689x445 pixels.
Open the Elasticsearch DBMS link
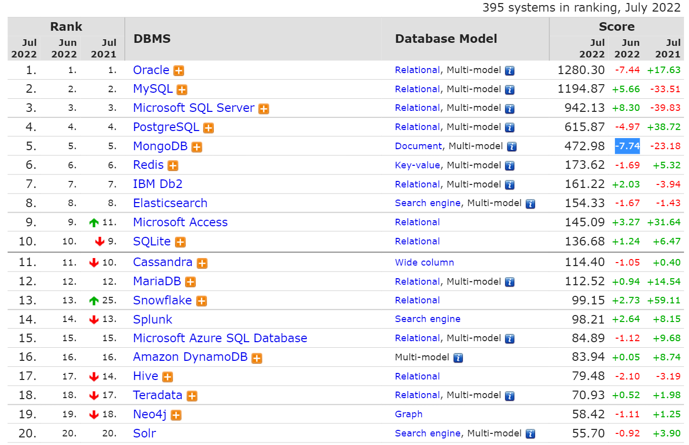(x=170, y=203)
